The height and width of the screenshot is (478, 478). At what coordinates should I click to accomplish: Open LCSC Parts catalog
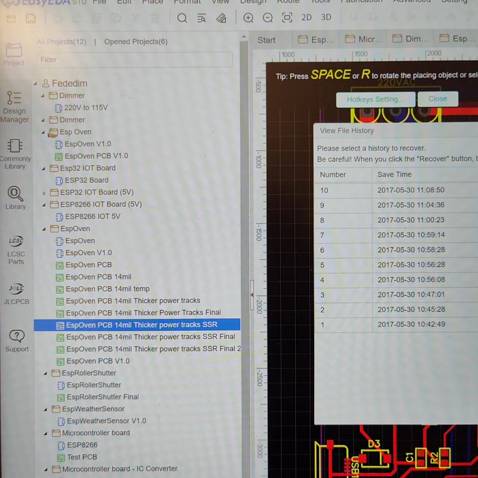(16, 250)
